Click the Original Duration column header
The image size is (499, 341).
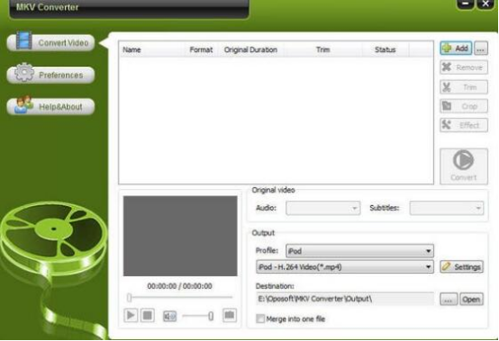tap(250, 49)
